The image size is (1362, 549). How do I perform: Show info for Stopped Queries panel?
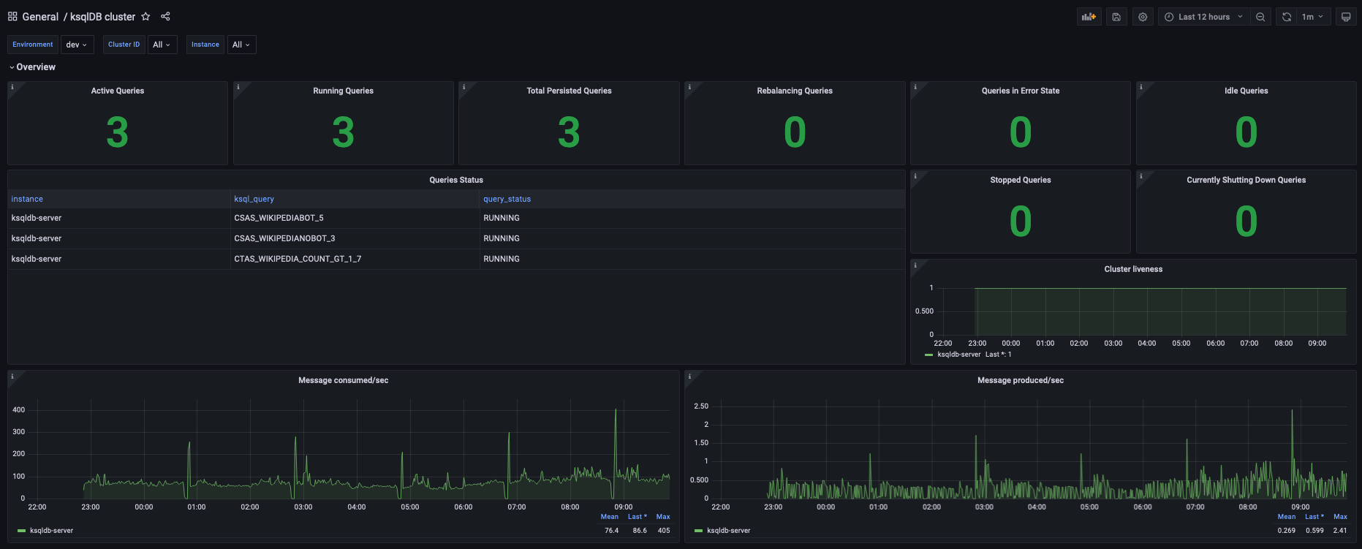click(915, 176)
